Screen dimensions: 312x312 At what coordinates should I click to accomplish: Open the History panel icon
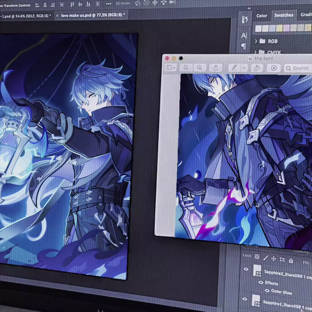point(245,20)
